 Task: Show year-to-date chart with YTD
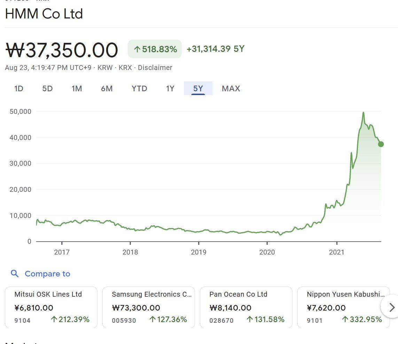click(139, 88)
